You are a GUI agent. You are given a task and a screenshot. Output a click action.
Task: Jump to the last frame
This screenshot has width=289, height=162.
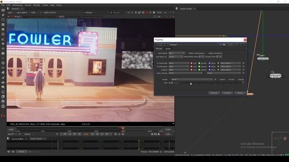tap(107, 134)
